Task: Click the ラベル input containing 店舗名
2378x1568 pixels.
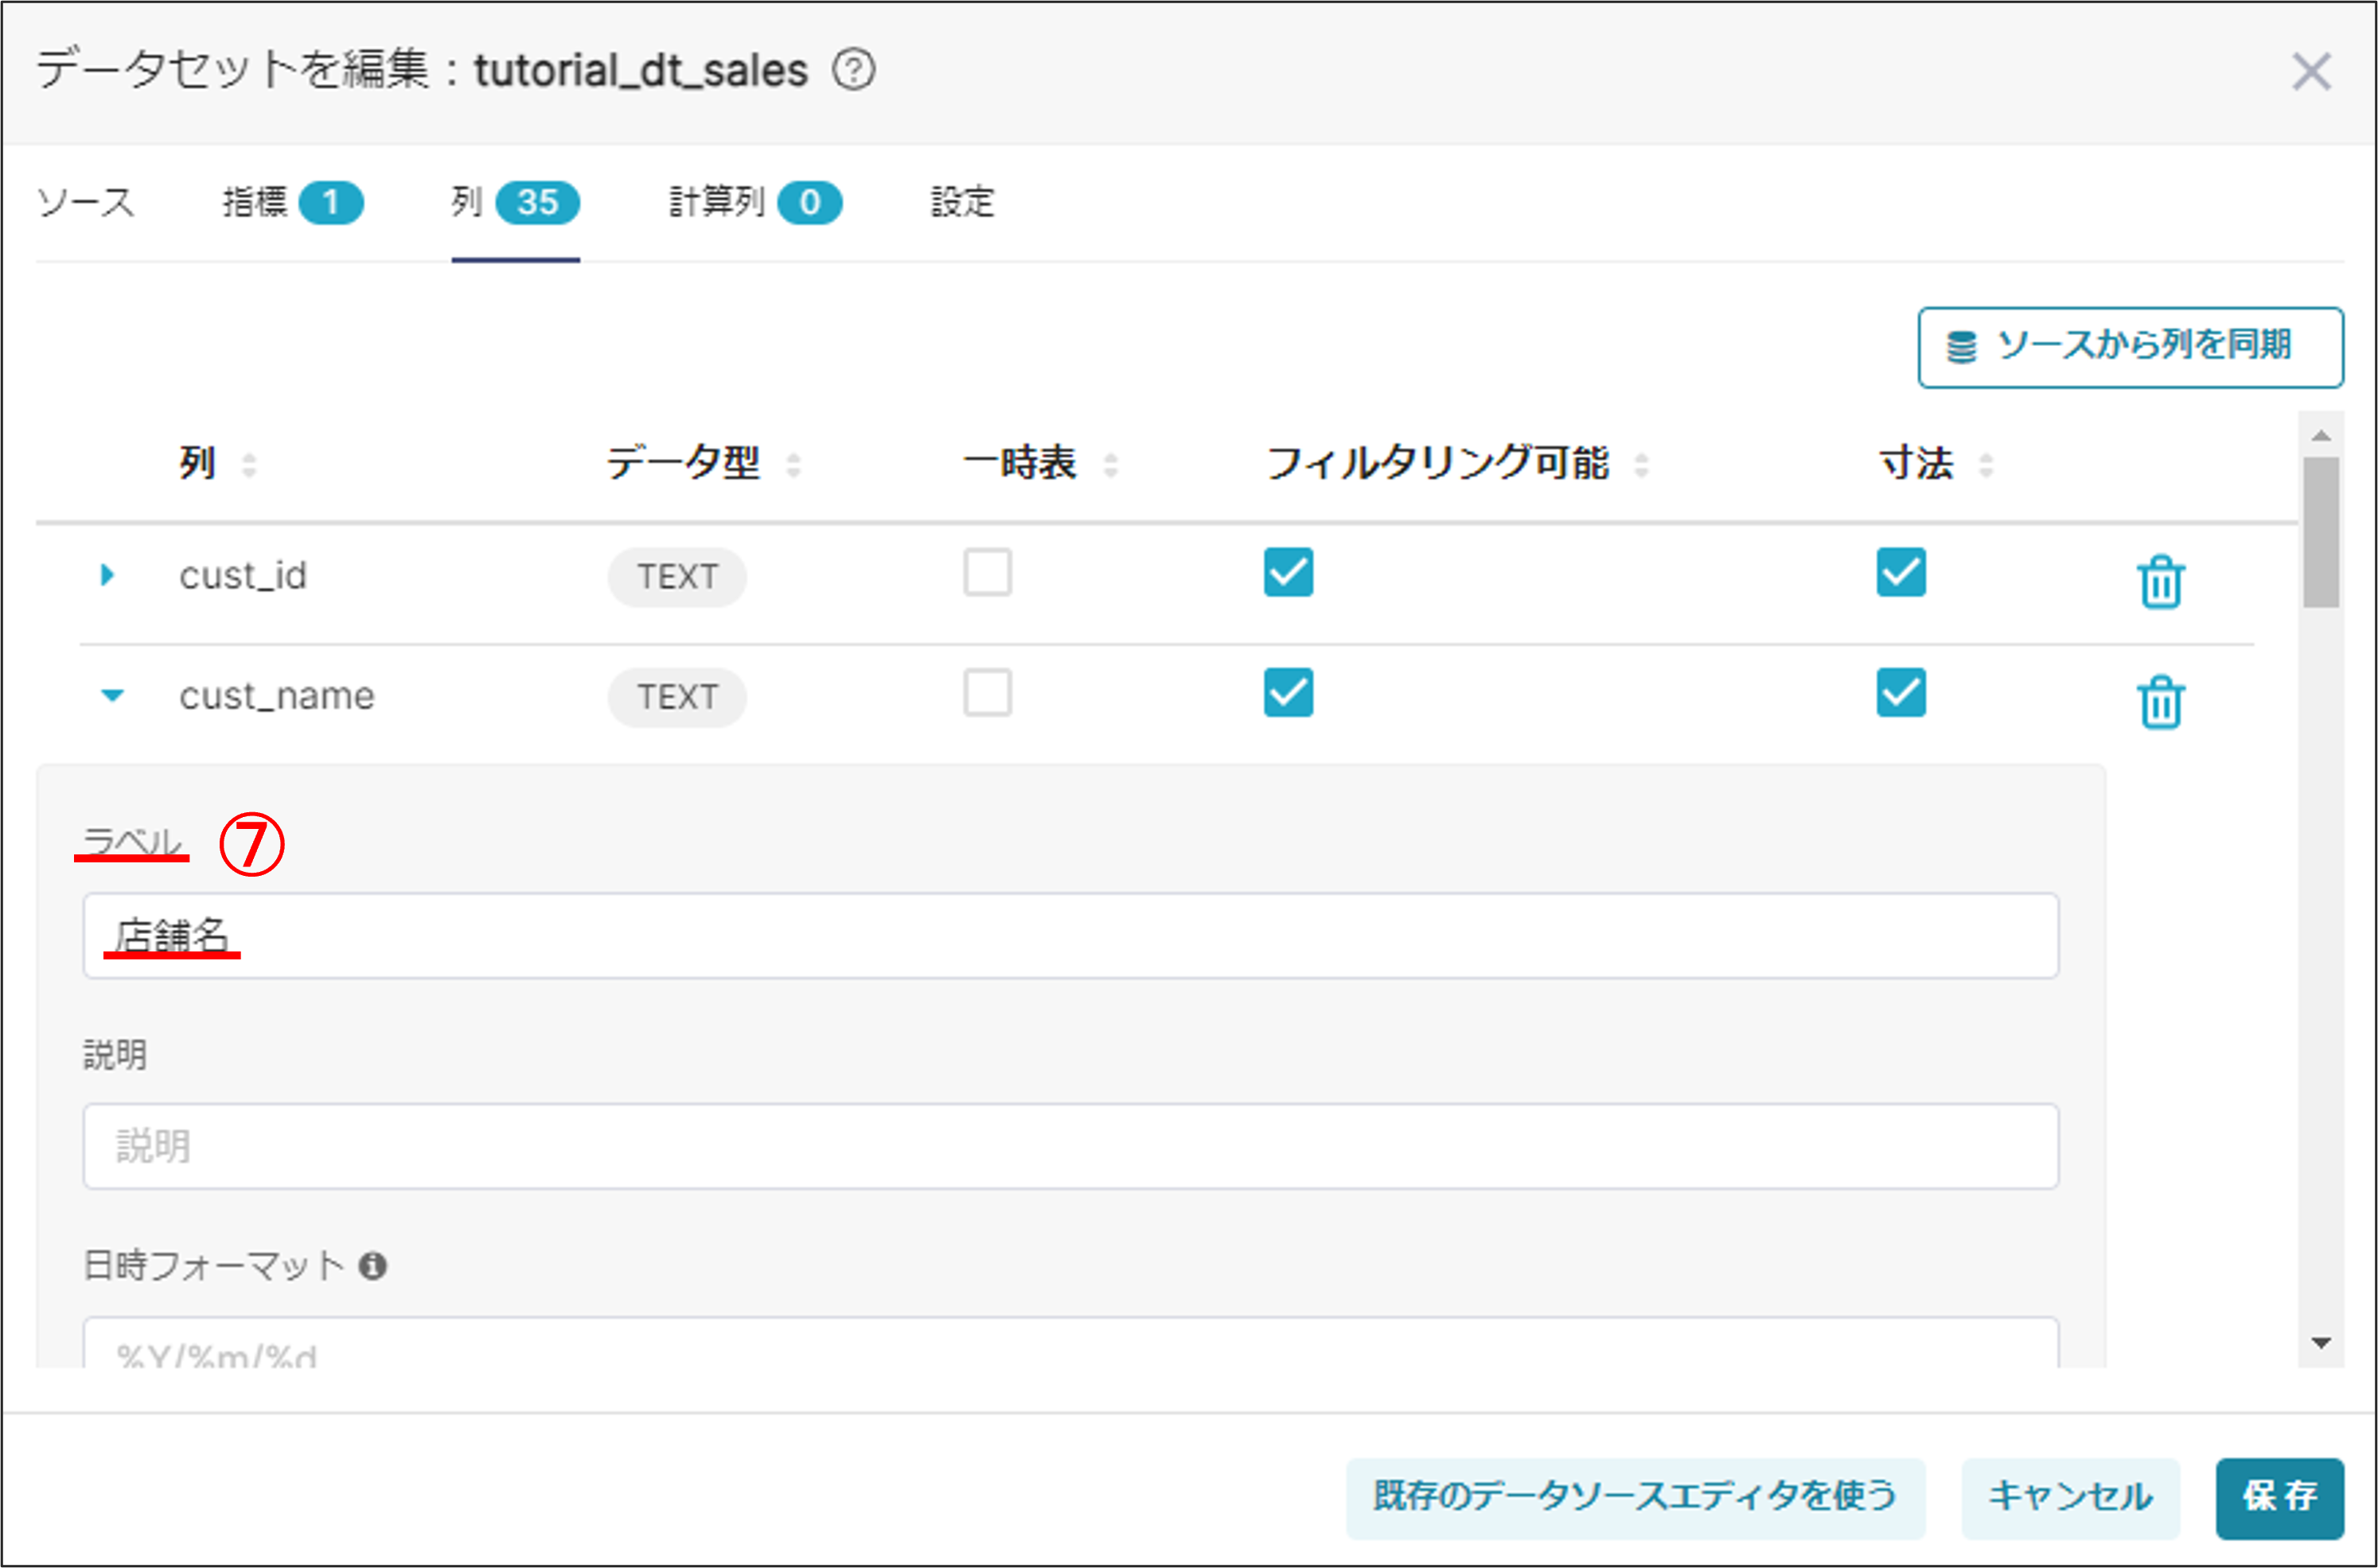Action: 1070,936
